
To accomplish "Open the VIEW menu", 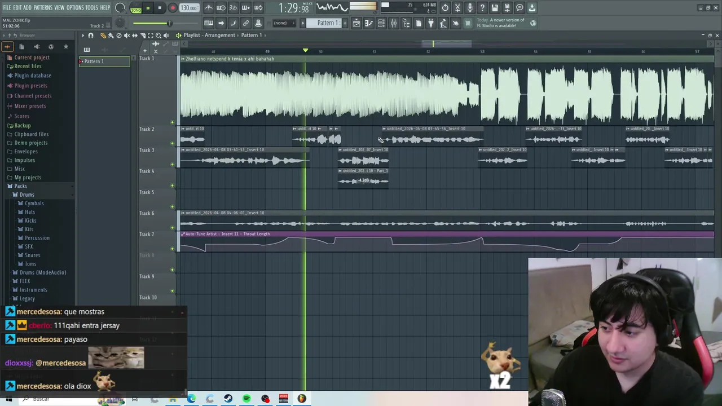I will (x=59, y=8).
